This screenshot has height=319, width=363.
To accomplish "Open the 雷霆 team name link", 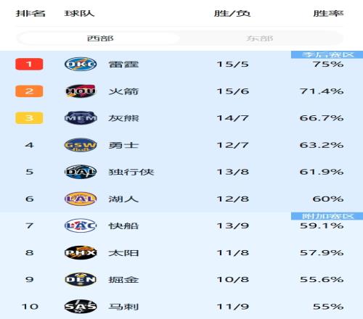I will tap(123, 65).
